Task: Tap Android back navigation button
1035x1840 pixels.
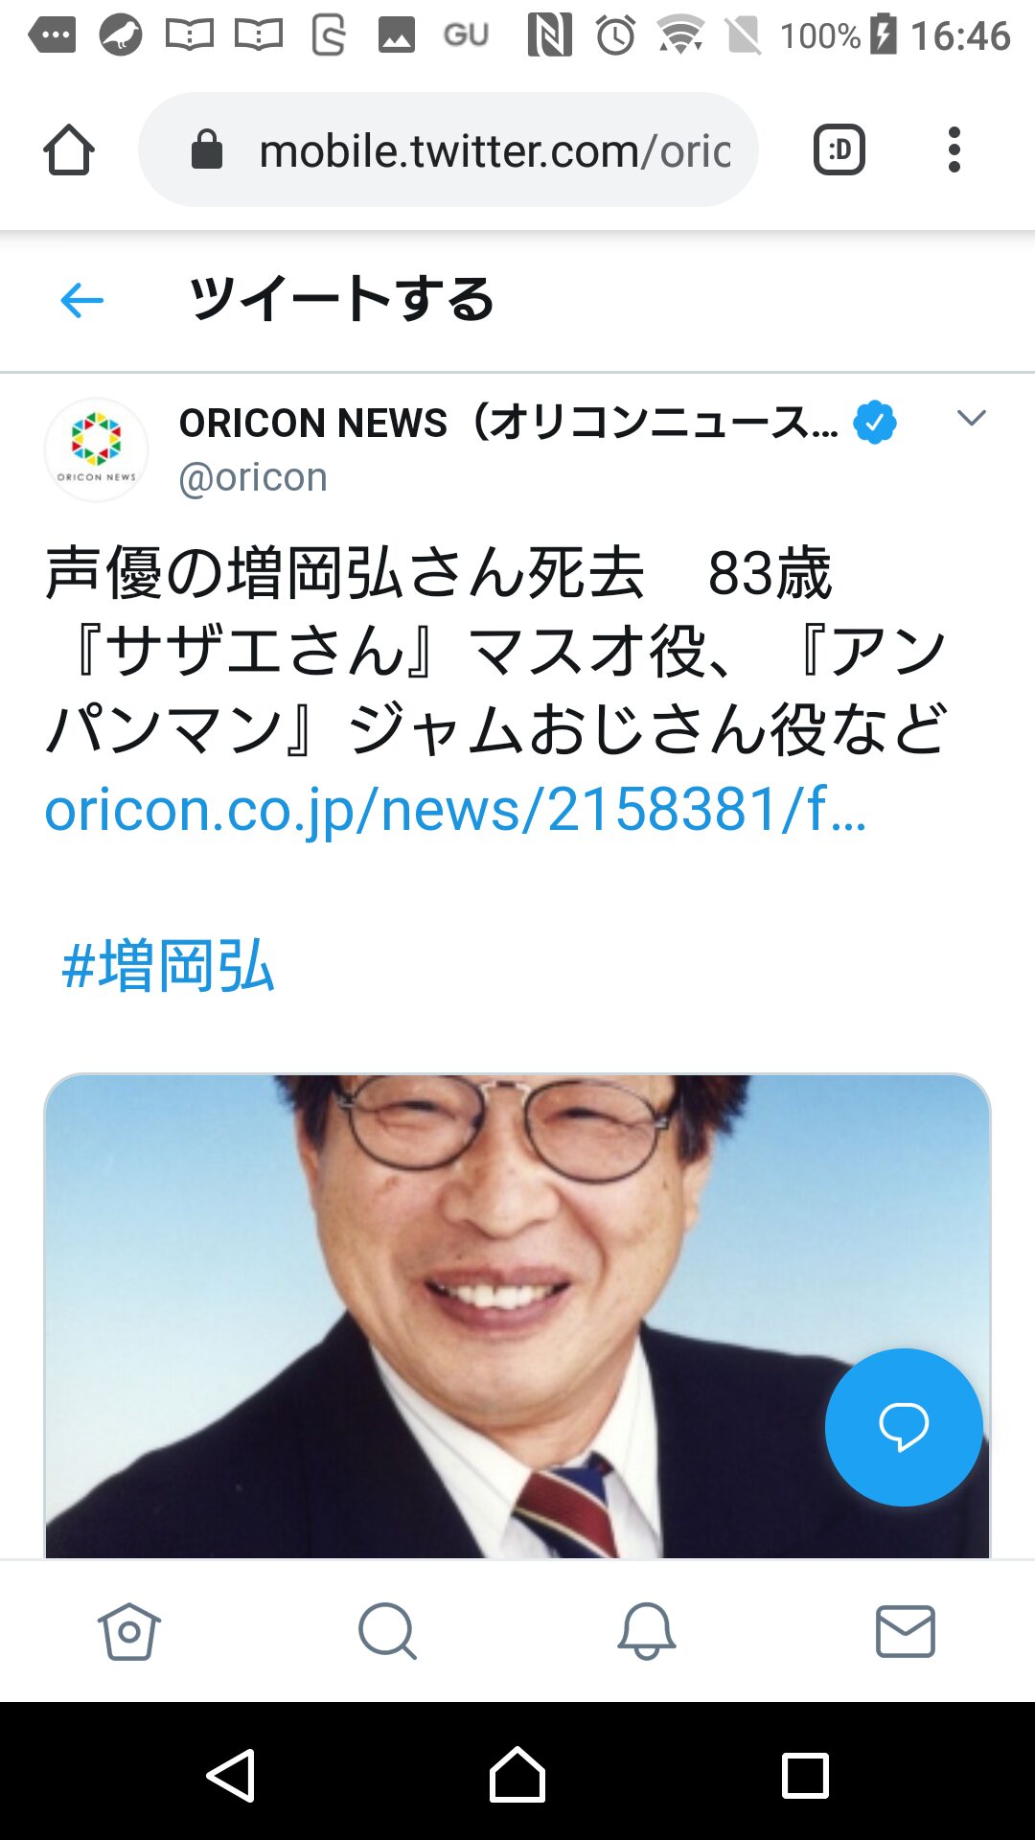Action: point(231,1776)
